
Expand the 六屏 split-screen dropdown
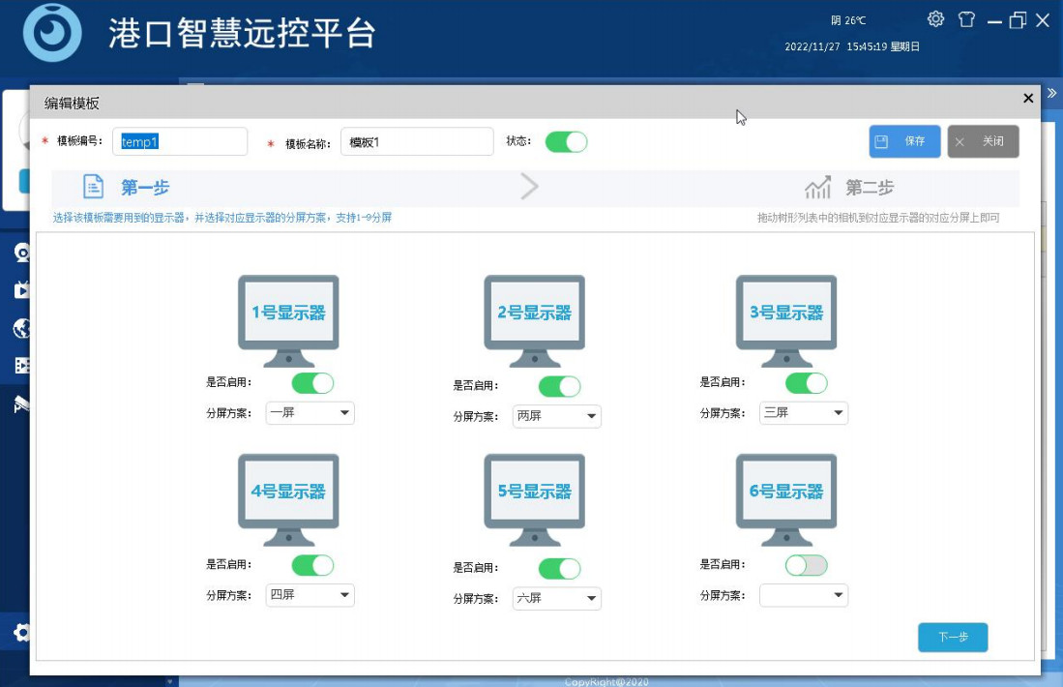[x=556, y=599]
